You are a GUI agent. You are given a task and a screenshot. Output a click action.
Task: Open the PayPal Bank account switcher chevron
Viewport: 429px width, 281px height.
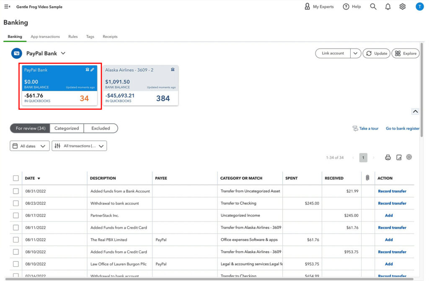(63, 53)
